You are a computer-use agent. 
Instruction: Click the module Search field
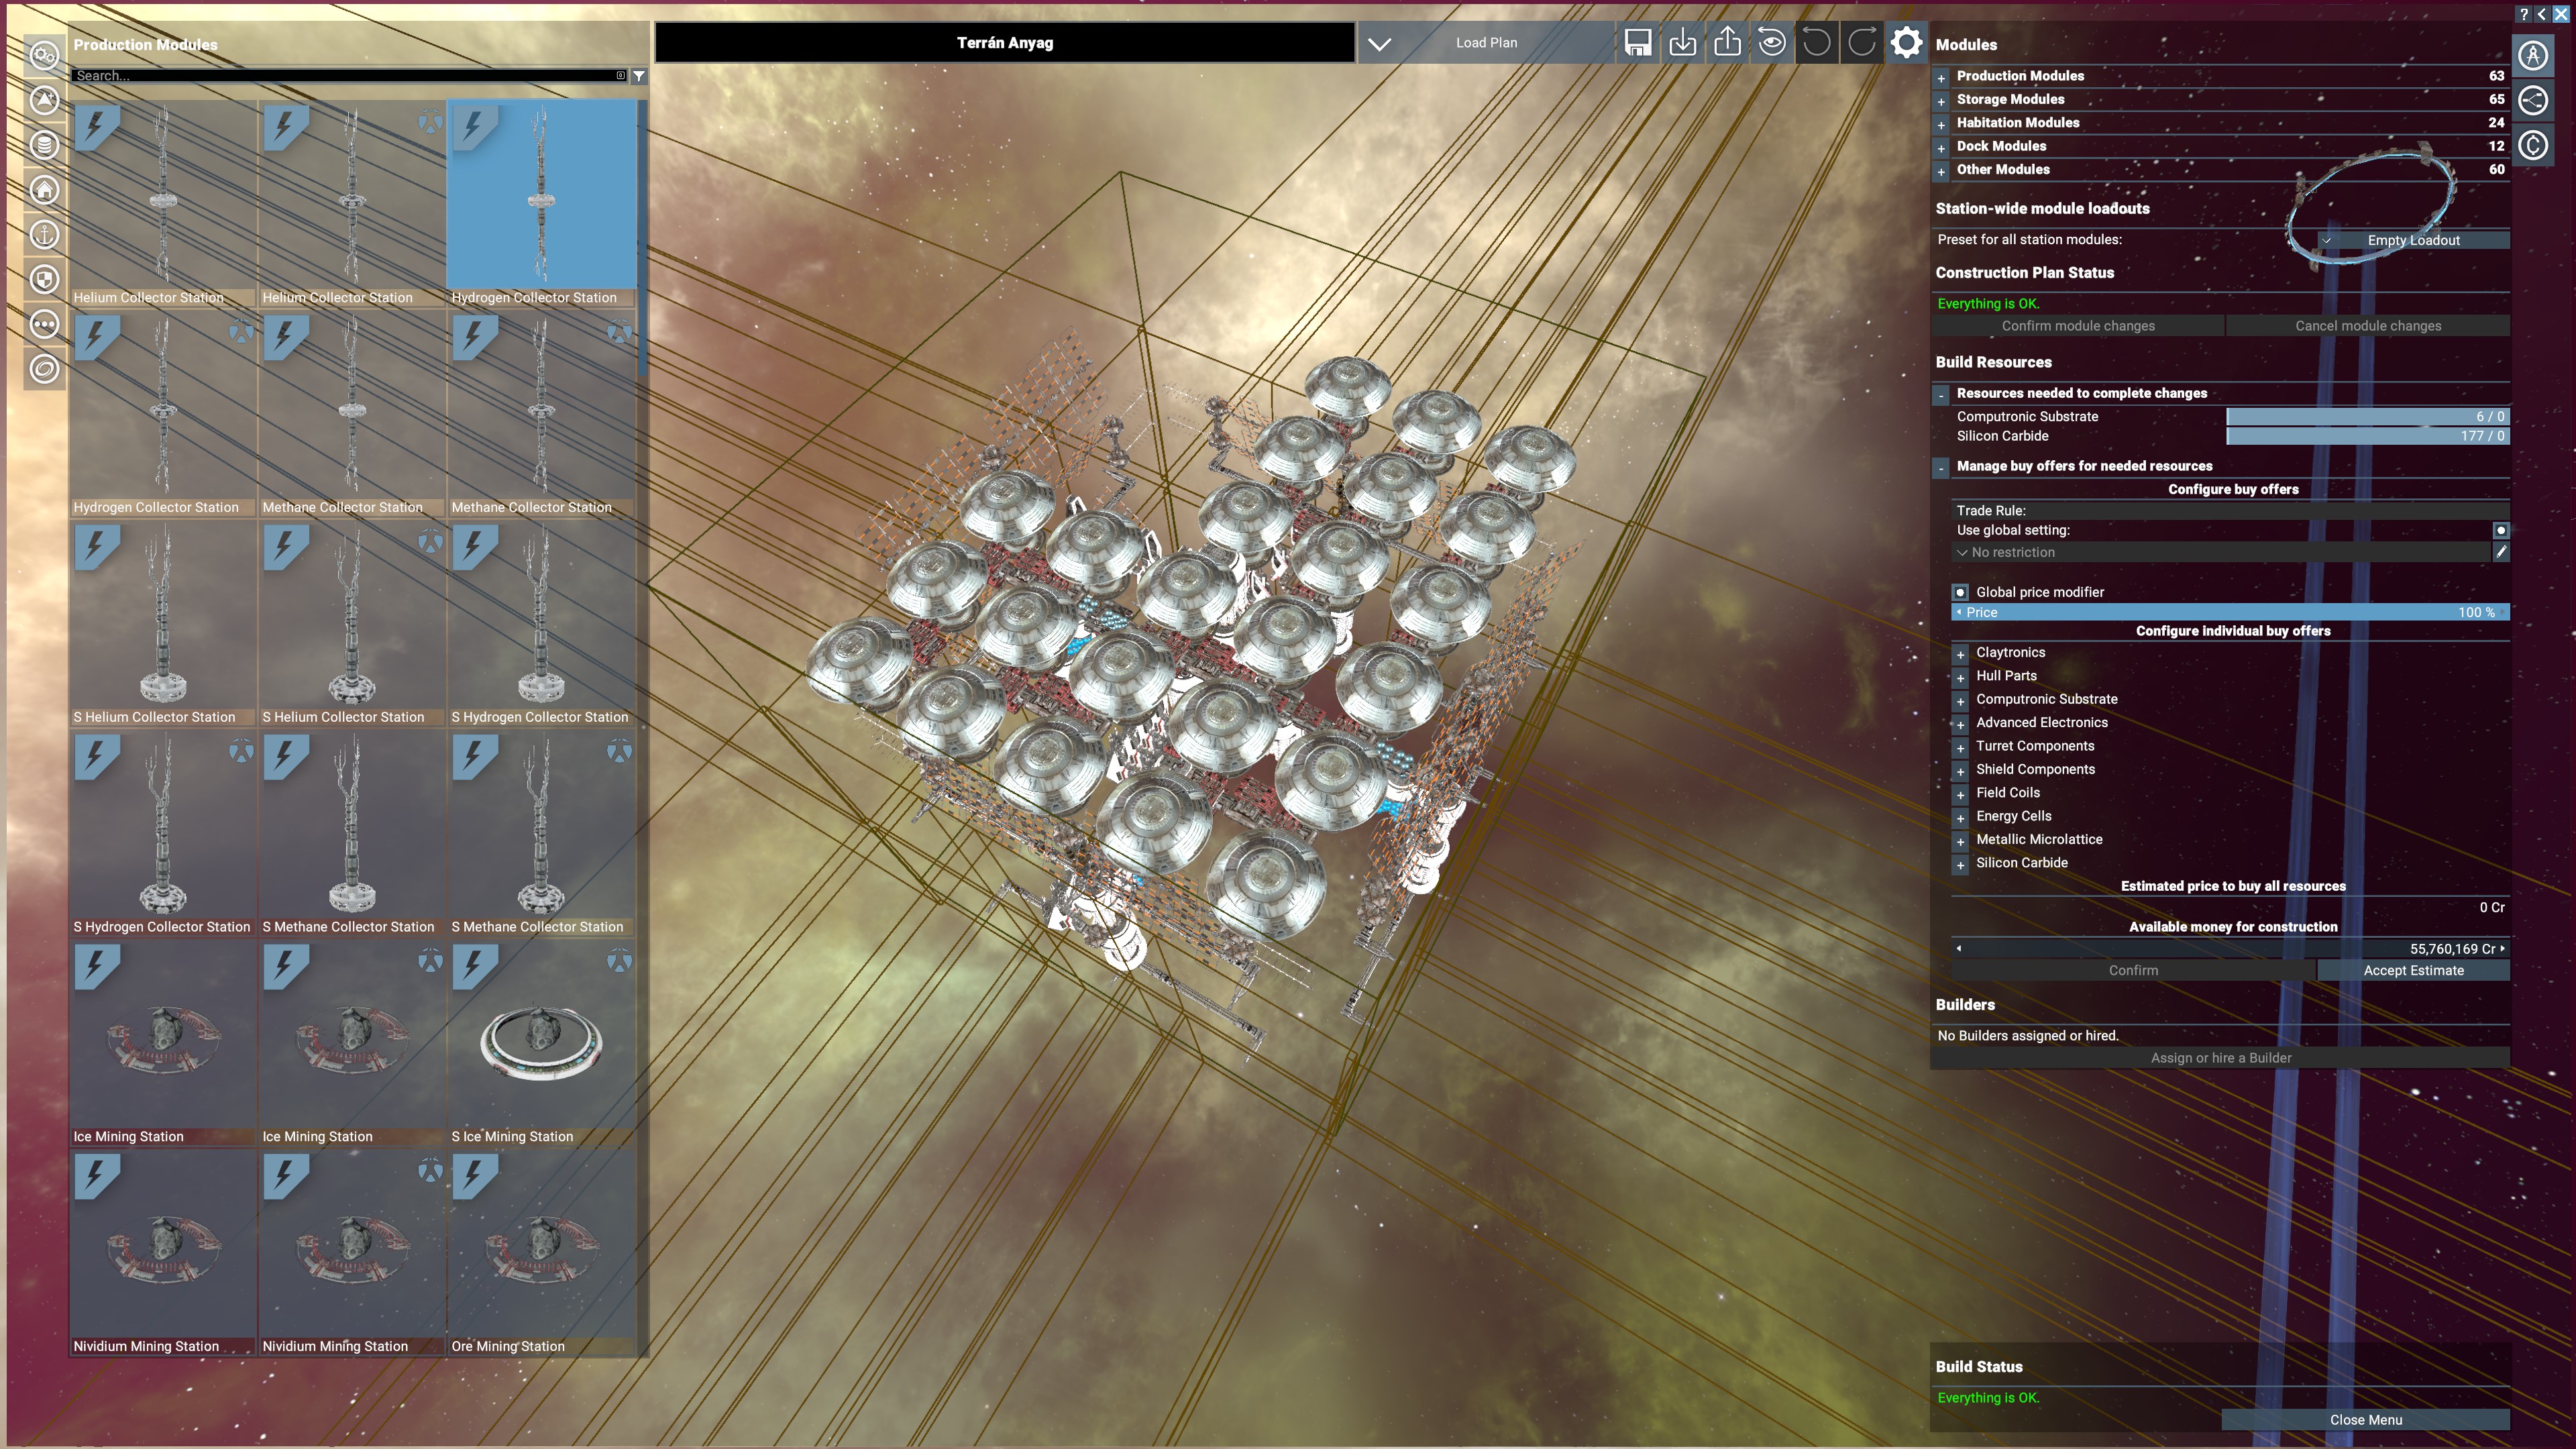point(350,76)
